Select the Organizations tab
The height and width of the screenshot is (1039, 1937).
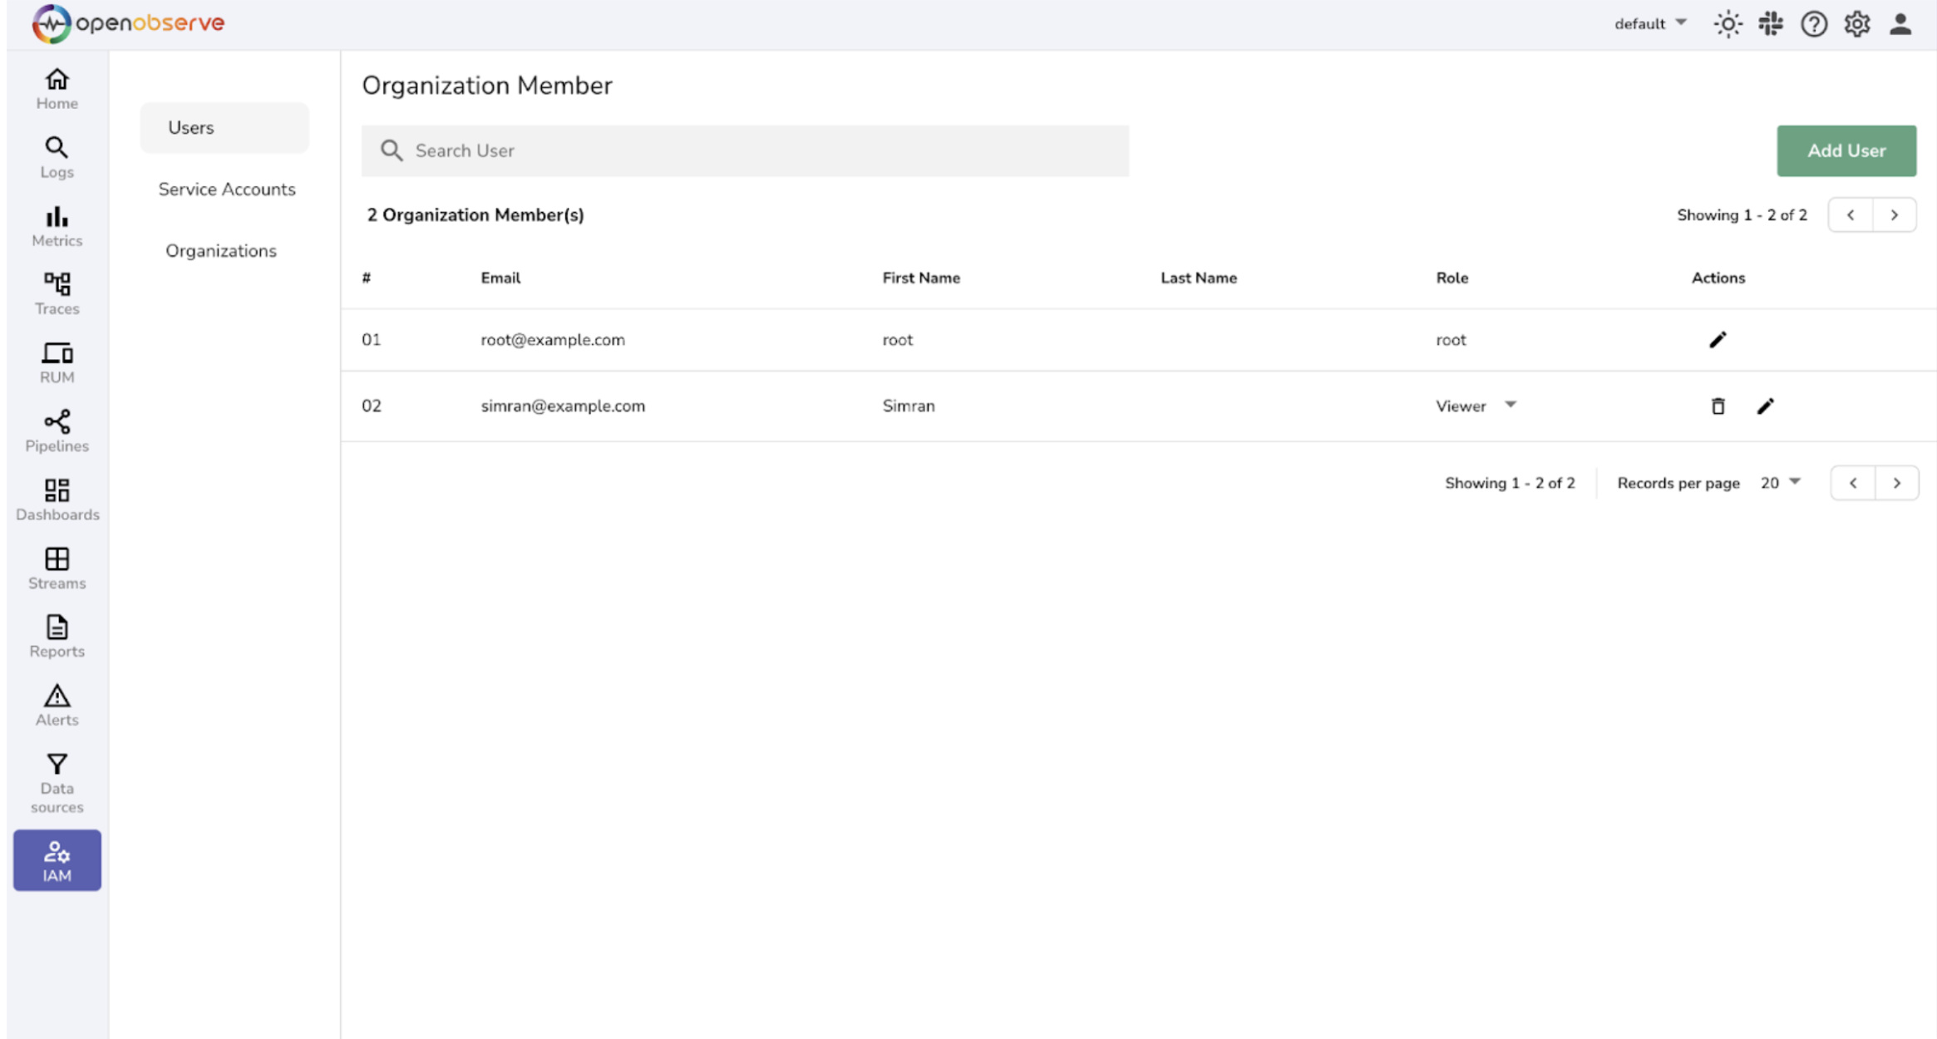(x=220, y=250)
